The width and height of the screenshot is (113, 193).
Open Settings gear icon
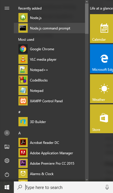7,161
